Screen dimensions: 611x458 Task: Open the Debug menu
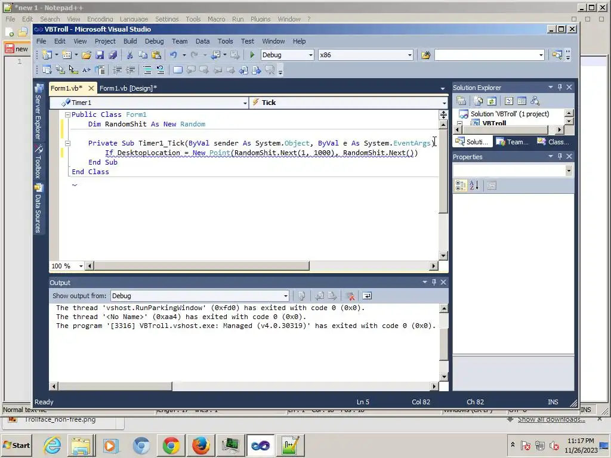pos(155,41)
